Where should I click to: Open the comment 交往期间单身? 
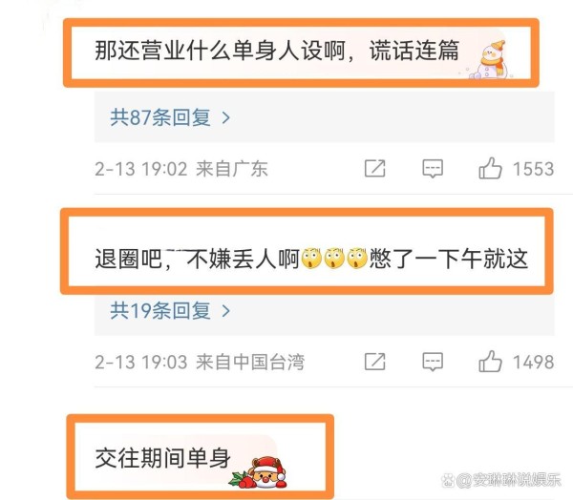163,458
